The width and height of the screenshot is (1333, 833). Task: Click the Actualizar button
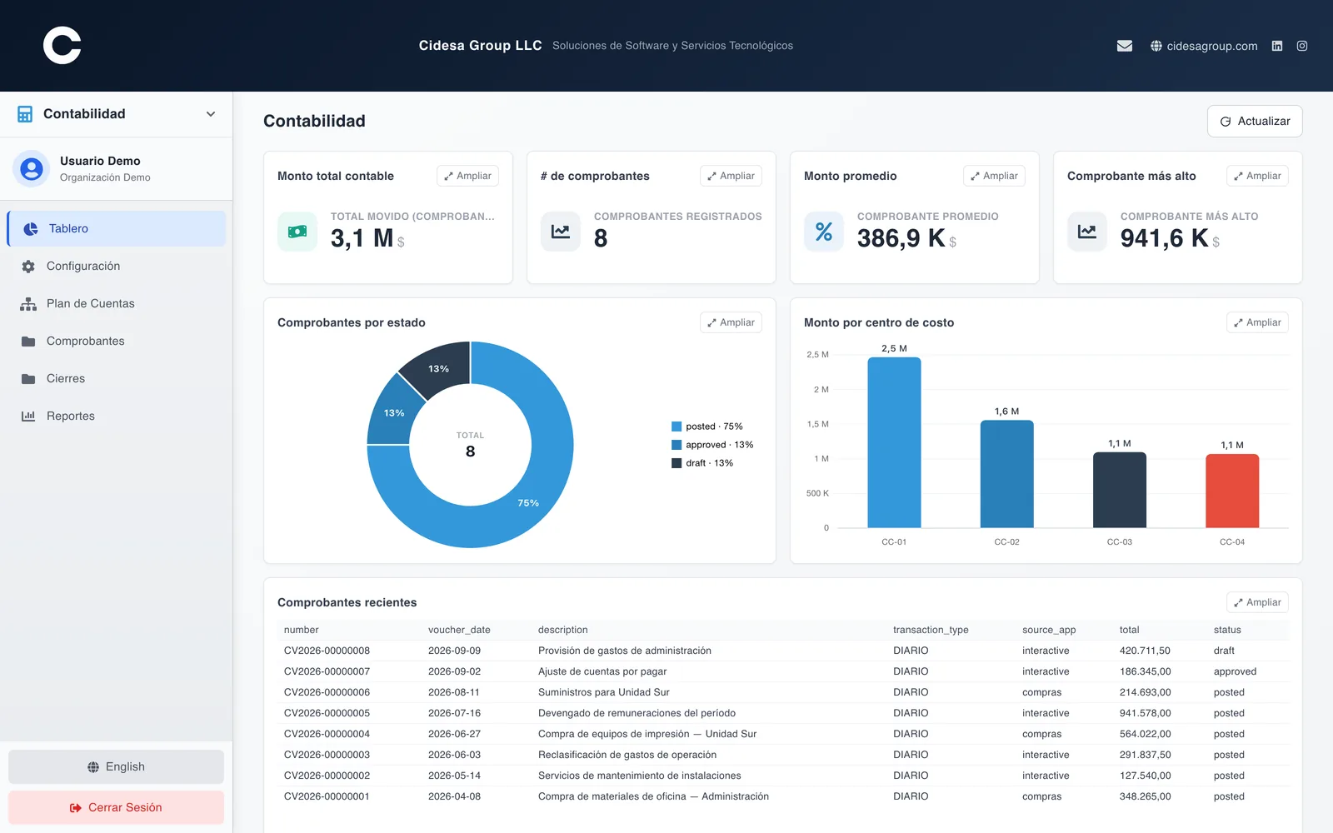(x=1255, y=122)
